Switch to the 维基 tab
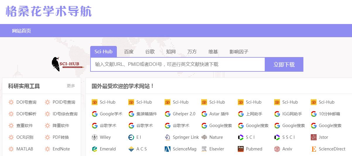 tap(213, 52)
